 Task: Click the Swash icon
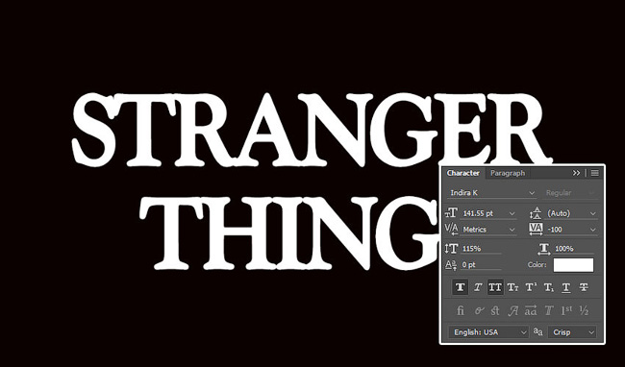(513, 310)
